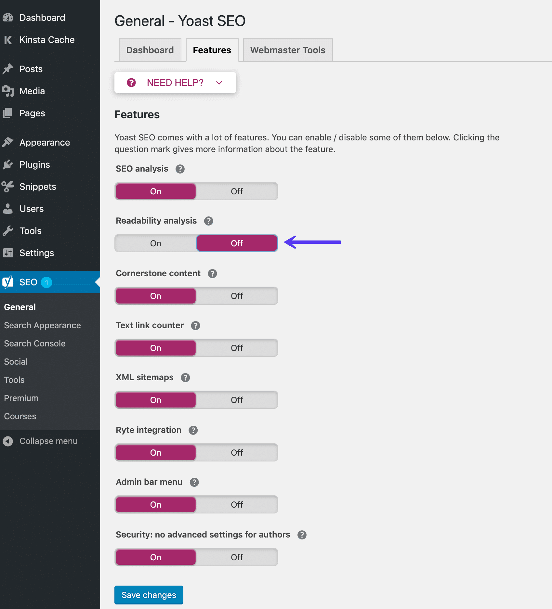Open the Dashboard tab in Yoast

click(x=150, y=50)
